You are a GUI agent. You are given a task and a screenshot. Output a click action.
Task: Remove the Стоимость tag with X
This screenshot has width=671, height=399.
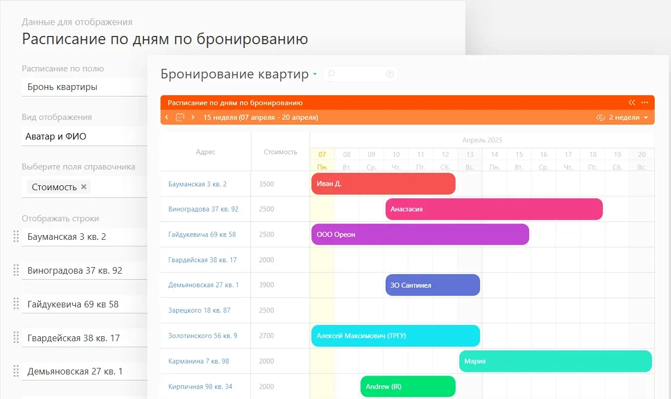pyautogui.click(x=83, y=186)
